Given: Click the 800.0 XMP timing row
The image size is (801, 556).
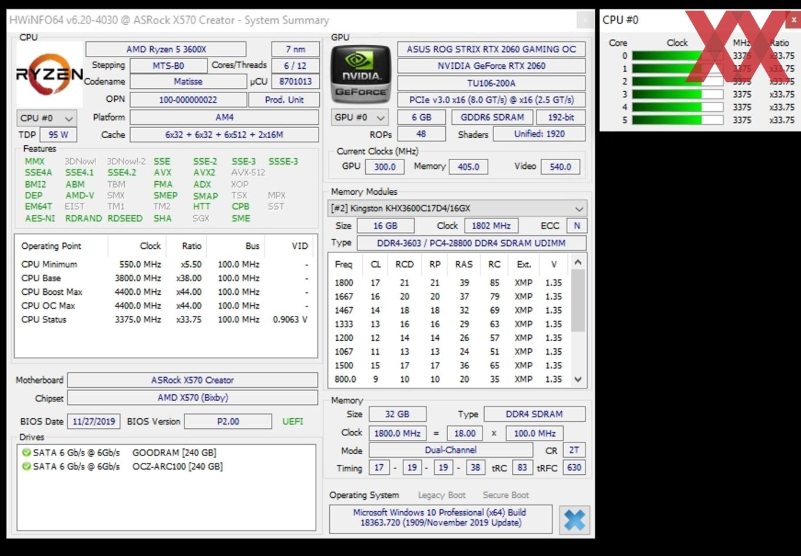Looking at the screenshot, I should pos(449,379).
